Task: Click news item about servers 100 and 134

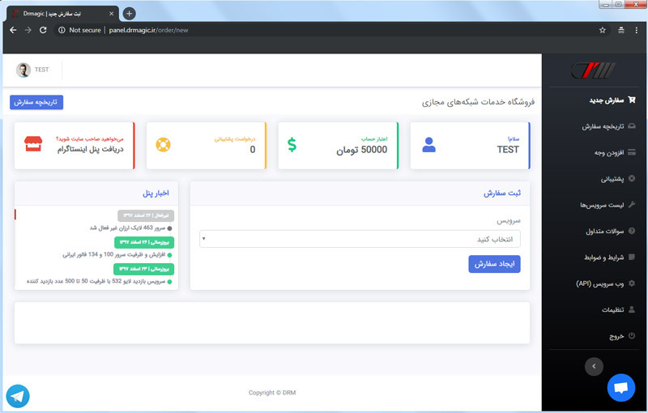Action: pos(113,254)
